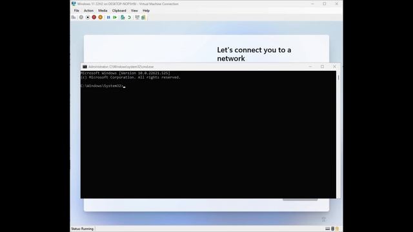Viewport: 413px width, 232px height.
Task: Maximize the Command Prompt window
Action: click(323, 66)
